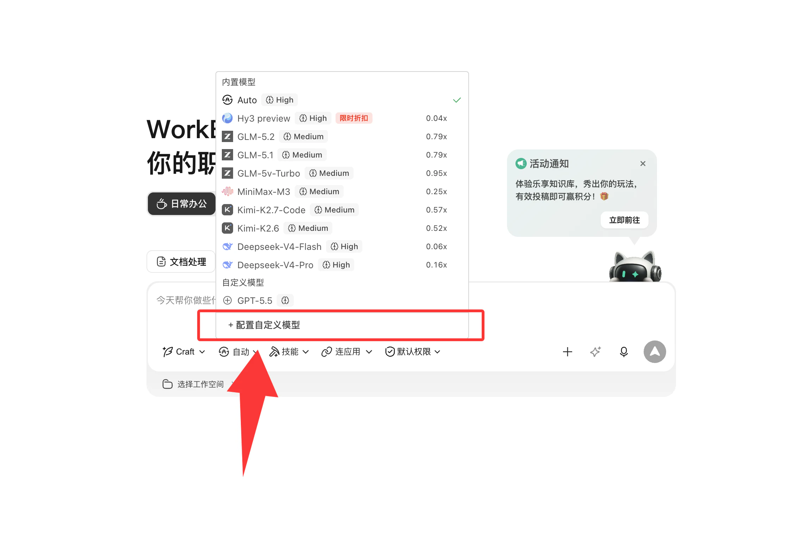The image size is (788, 535).
Task: Click GLM-5.2 Z logo icon
Action: (x=227, y=136)
